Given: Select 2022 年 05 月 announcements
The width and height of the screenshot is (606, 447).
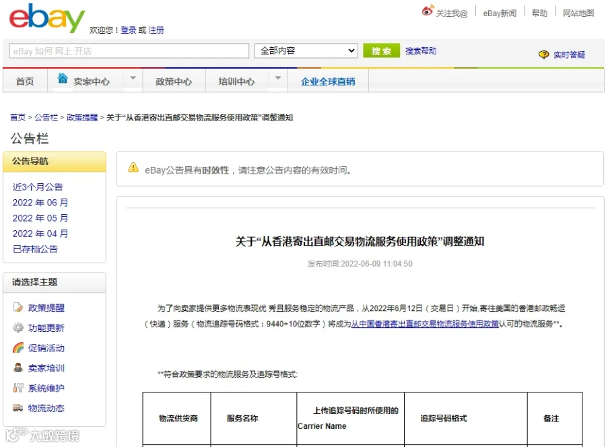Looking at the screenshot, I should pos(40,218).
